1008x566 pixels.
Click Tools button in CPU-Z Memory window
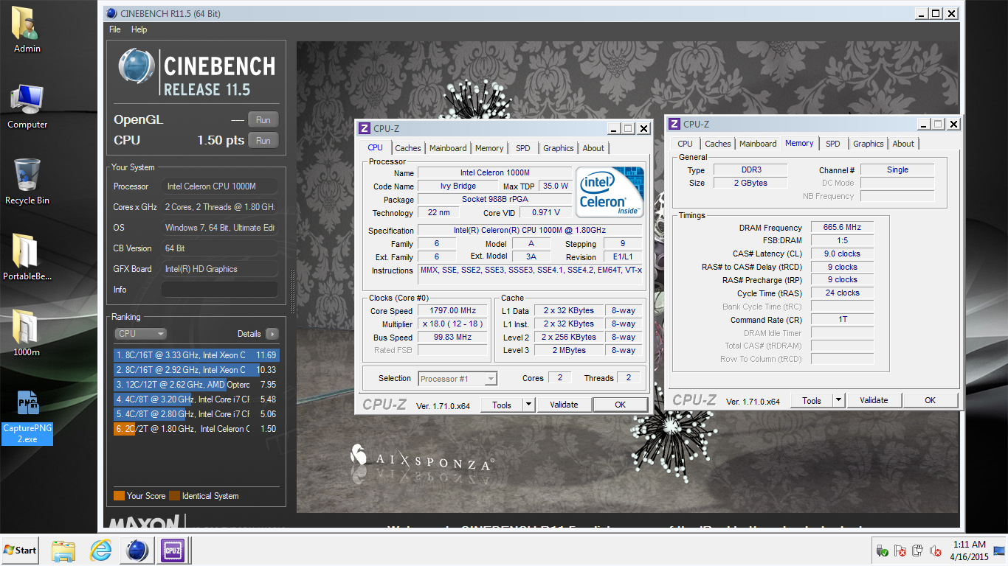pyautogui.click(x=812, y=400)
